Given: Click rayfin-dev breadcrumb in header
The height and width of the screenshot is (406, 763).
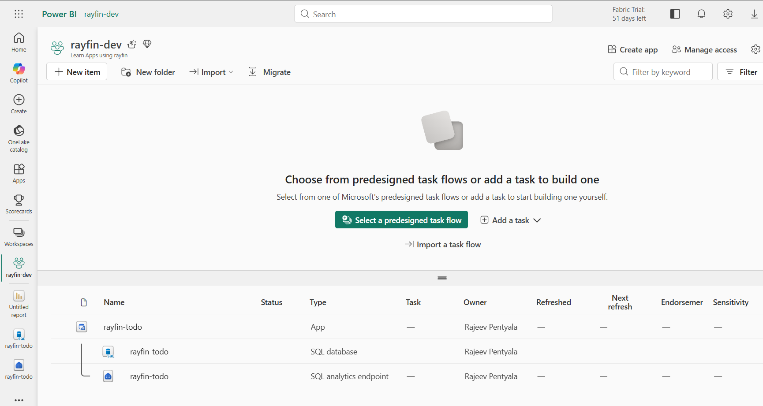Looking at the screenshot, I should click(101, 14).
